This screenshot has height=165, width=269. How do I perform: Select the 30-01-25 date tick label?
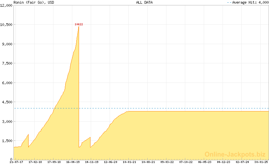(x=261, y=162)
